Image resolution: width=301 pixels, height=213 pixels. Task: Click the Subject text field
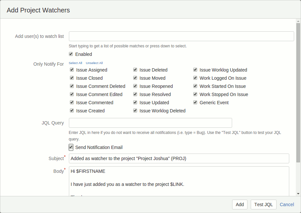click(x=179, y=158)
